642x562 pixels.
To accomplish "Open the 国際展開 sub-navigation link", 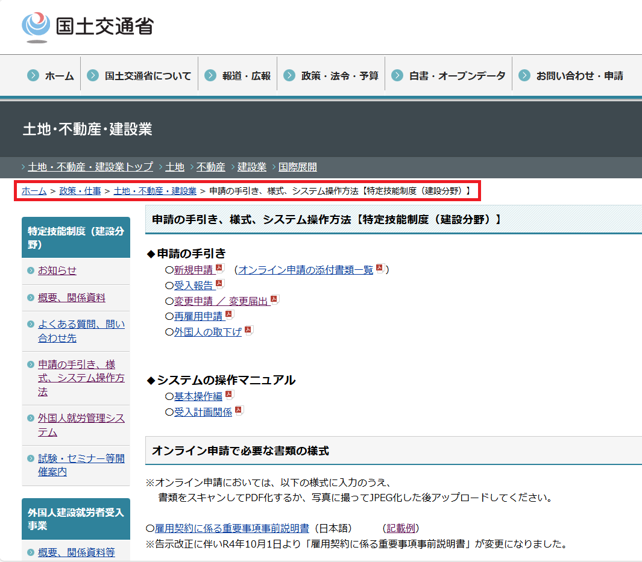I will [x=297, y=167].
